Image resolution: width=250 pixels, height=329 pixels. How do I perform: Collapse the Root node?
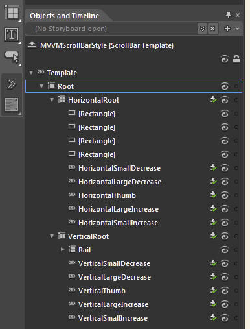click(41, 86)
